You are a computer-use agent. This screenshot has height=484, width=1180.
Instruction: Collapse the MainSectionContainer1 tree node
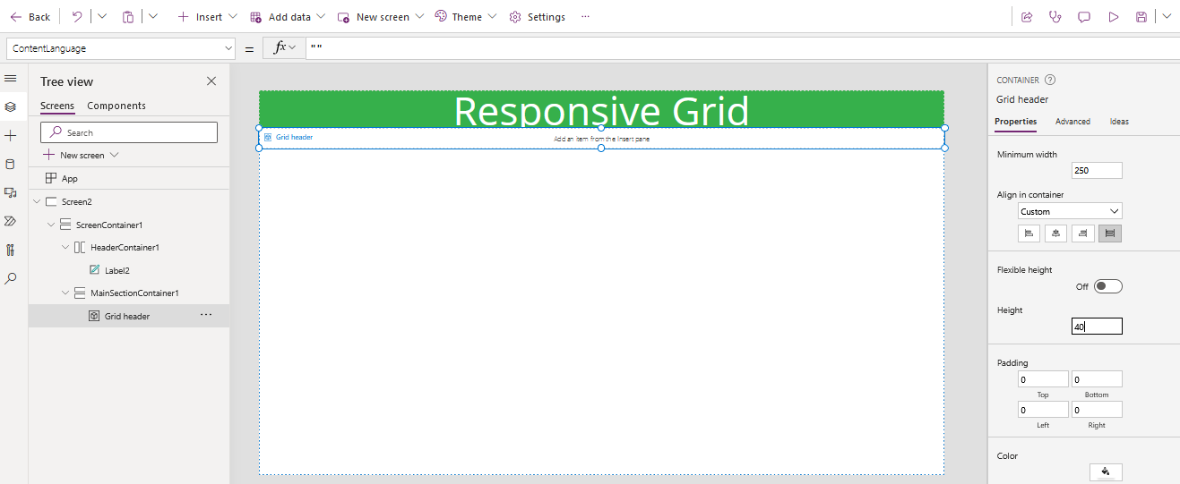point(65,293)
